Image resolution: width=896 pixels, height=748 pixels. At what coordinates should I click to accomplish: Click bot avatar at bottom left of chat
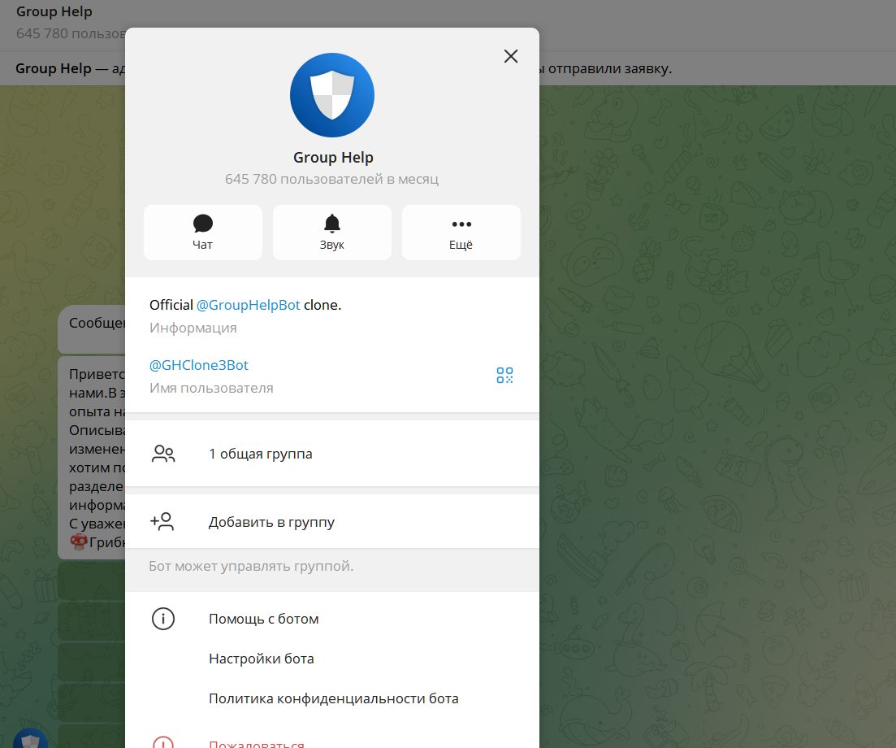click(x=30, y=737)
